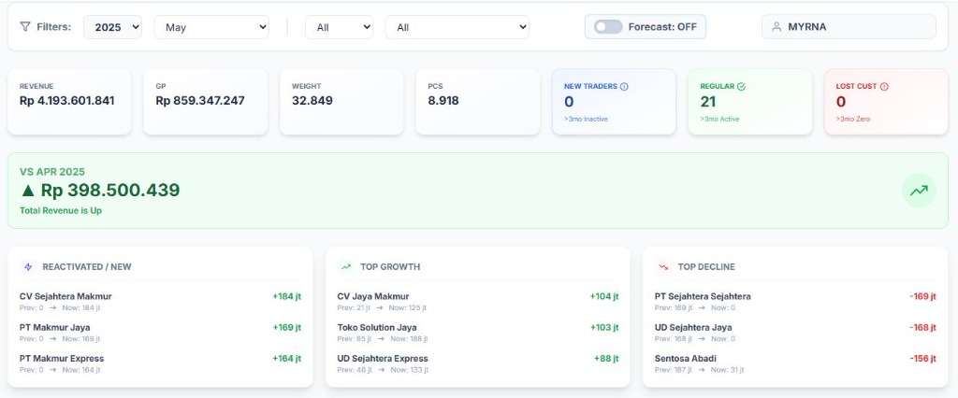This screenshot has width=958, height=398.
Task: Click the user icon beside MYRNA
Action: (776, 27)
